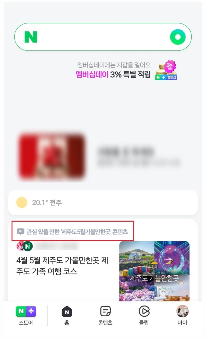Open the green circle voice search button

coord(178,37)
